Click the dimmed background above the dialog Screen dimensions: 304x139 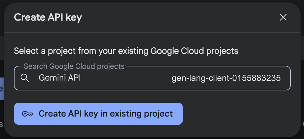click(x=152, y=1)
